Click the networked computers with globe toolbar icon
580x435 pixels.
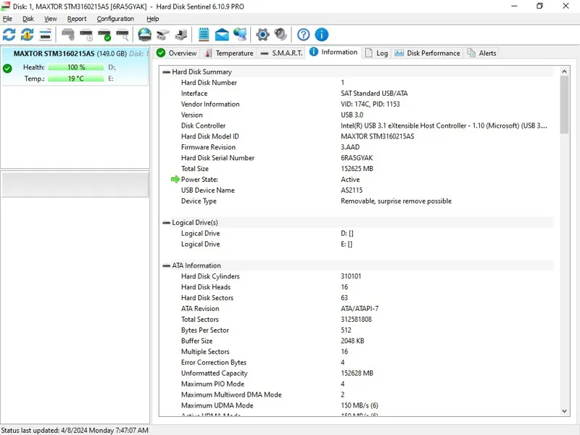click(x=241, y=35)
